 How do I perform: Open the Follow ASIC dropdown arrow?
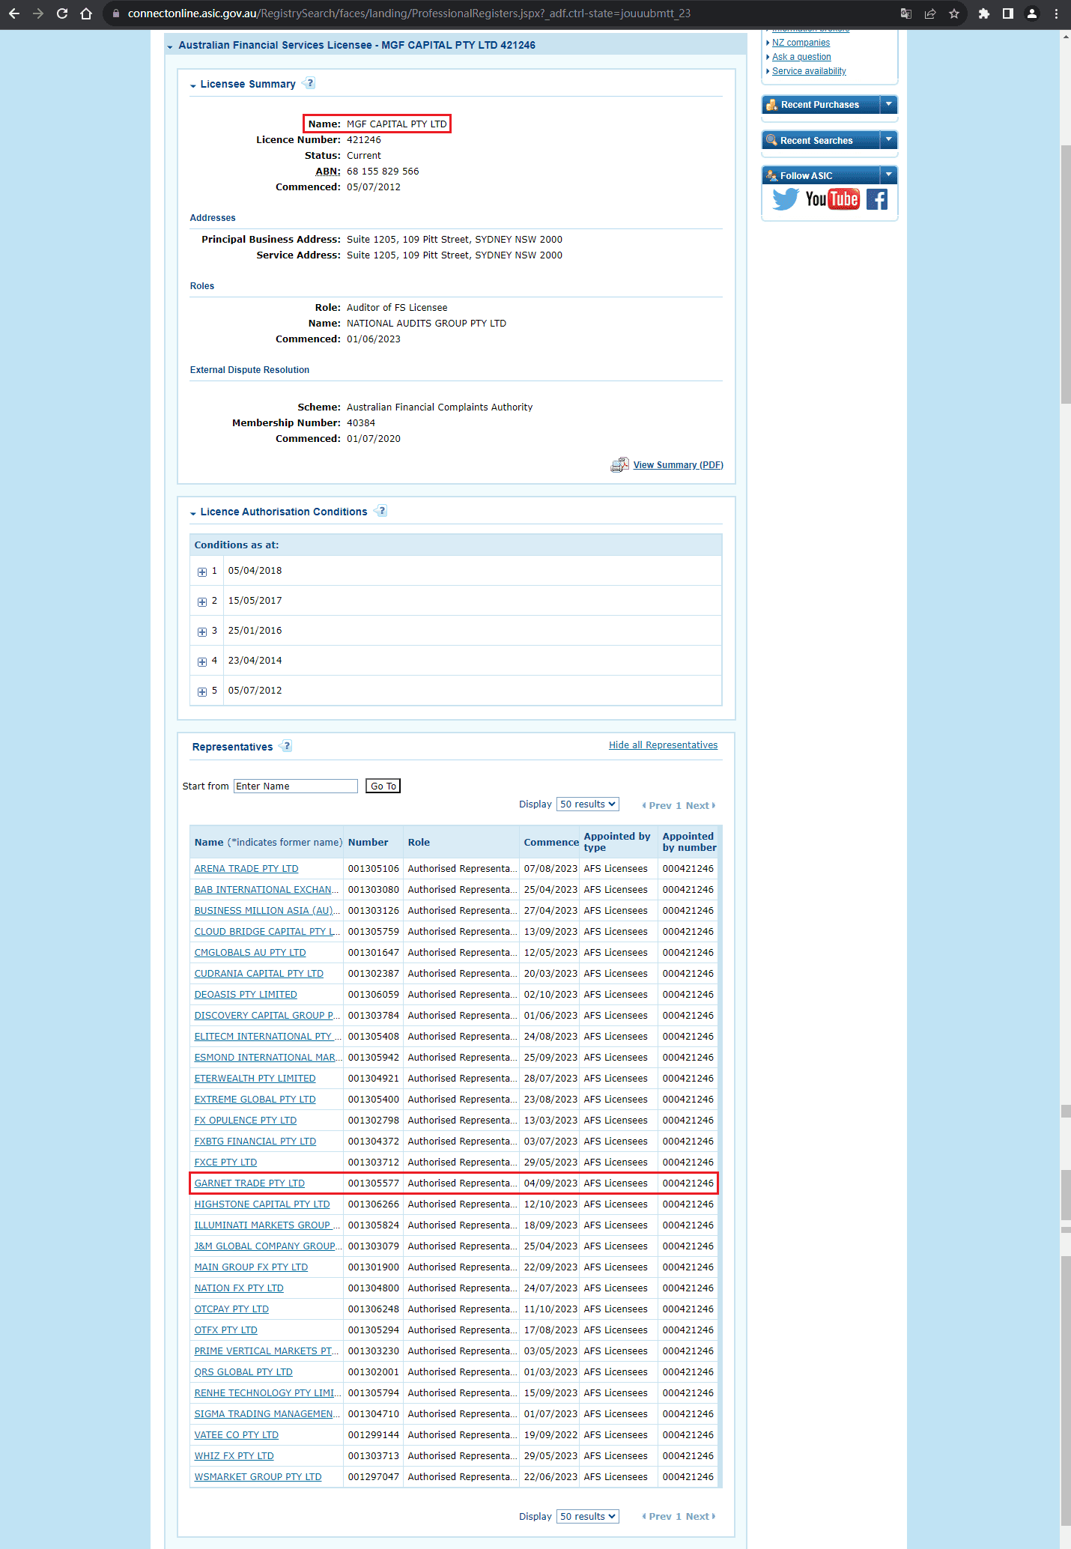tap(889, 175)
